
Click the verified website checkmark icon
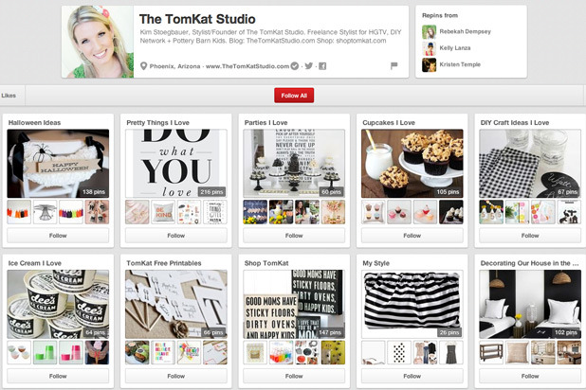(294, 66)
